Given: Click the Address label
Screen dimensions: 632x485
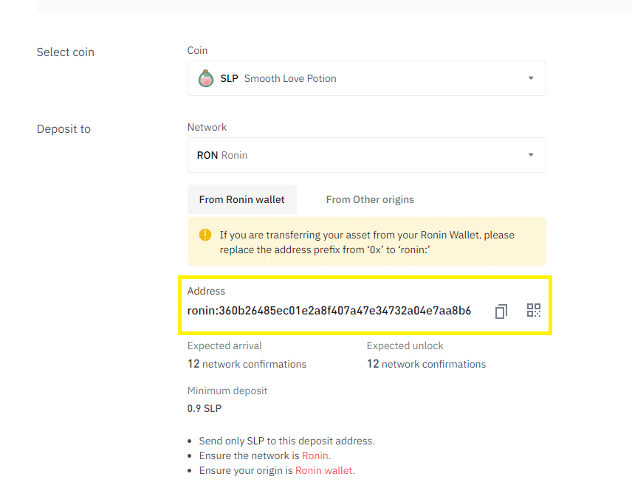Looking at the screenshot, I should (206, 291).
